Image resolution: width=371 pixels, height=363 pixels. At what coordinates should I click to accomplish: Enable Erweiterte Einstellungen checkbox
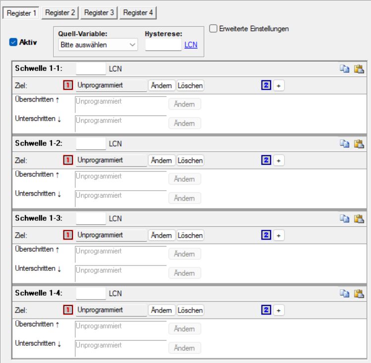tap(213, 29)
